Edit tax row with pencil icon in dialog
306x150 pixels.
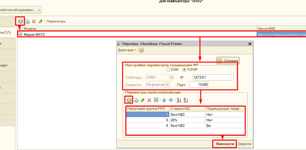coord(143,100)
